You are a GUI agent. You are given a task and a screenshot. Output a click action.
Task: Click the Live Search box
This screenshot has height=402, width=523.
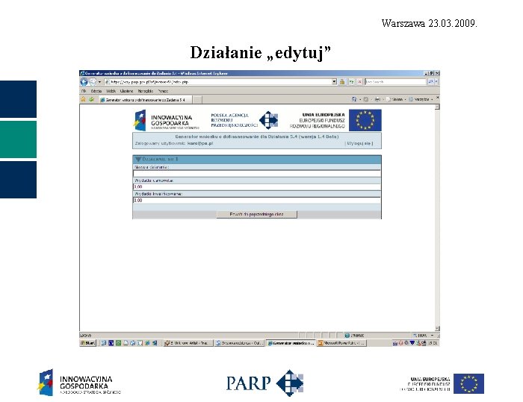(x=395, y=82)
